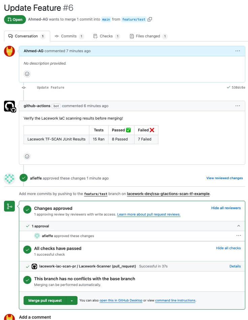This screenshot has height=320, width=248.
Task: Open afieffe username in approval timeline
Action: [x=36, y=178]
